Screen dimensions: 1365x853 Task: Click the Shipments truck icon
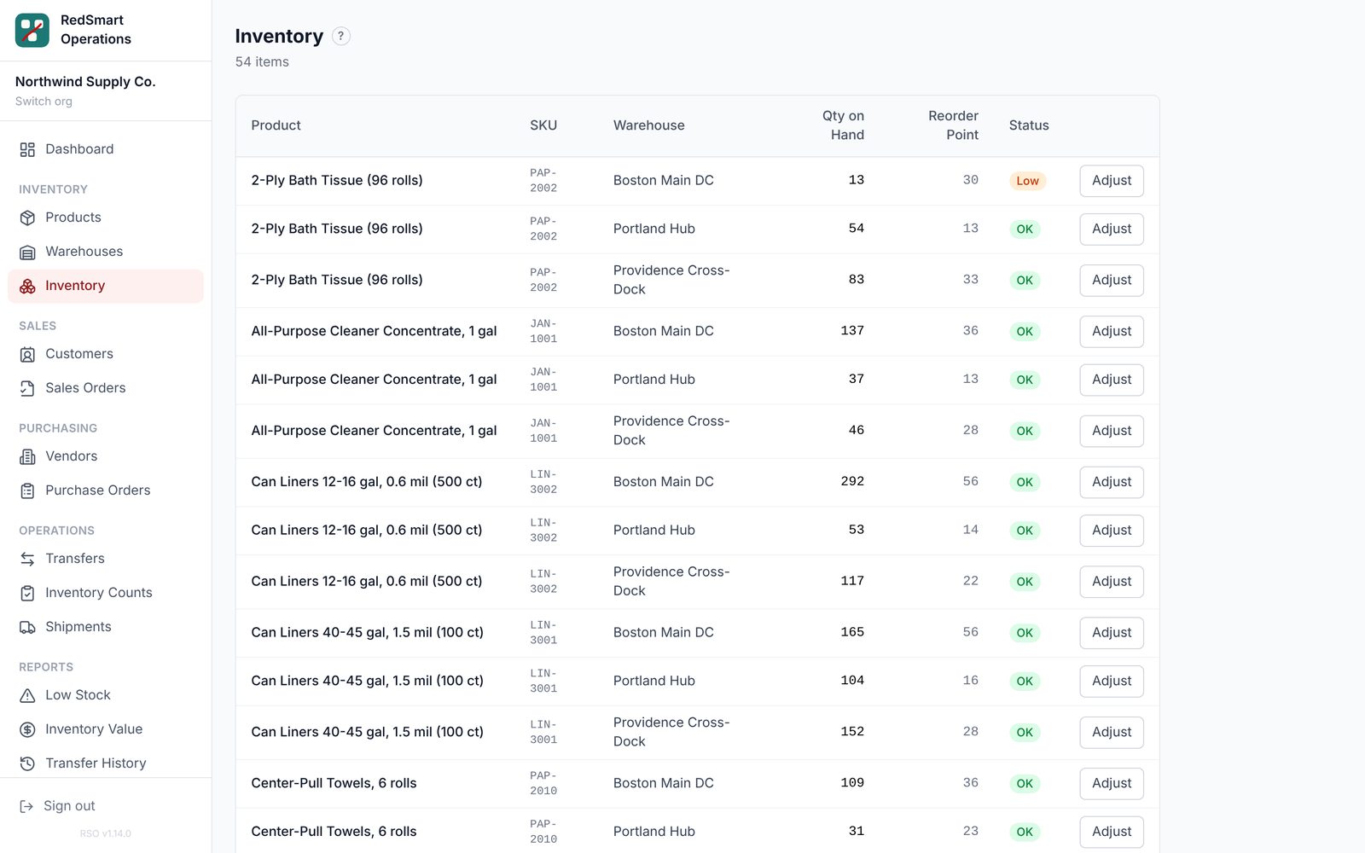pyautogui.click(x=27, y=627)
